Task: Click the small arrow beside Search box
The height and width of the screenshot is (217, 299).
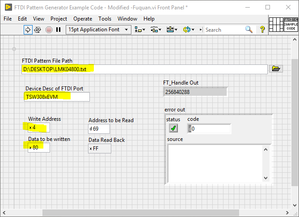Action: (x=201, y=30)
